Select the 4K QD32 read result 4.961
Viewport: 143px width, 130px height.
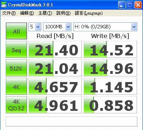coord(55,105)
